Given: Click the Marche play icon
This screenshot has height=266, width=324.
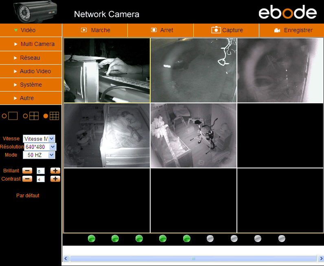Looking at the screenshot, I should pos(84,30).
